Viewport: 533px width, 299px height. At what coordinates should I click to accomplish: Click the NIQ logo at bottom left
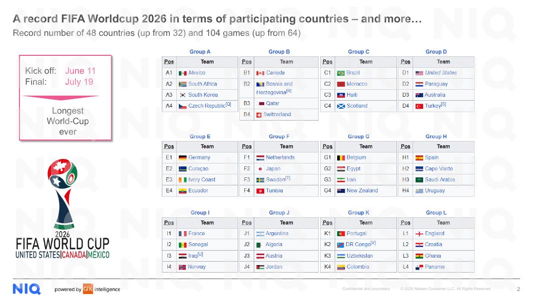(x=26, y=289)
